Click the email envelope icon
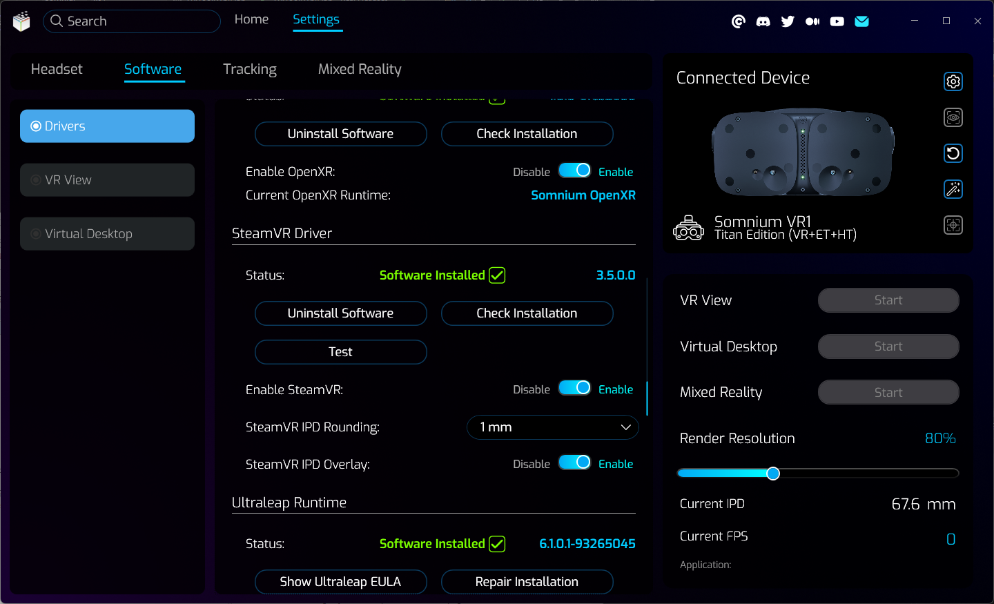Image resolution: width=994 pixels, height=604 pixels. 861,21
